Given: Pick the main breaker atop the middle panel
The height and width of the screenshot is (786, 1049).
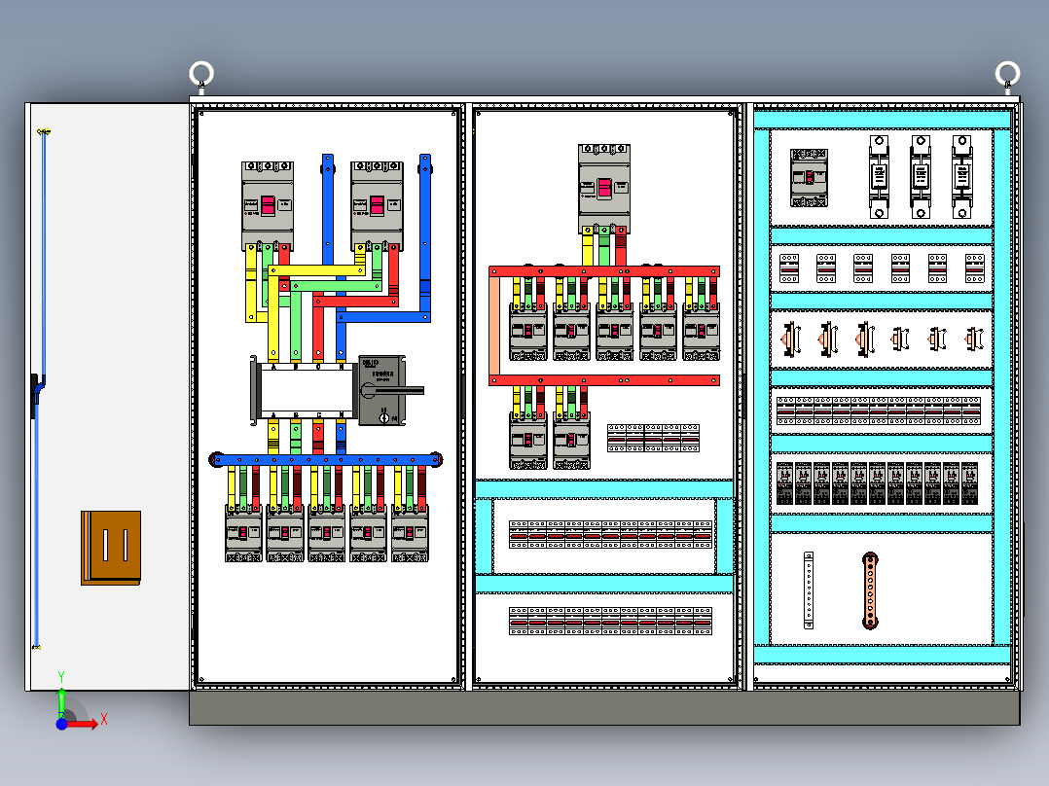Looking at the screenshot, I should click(604, 190).
